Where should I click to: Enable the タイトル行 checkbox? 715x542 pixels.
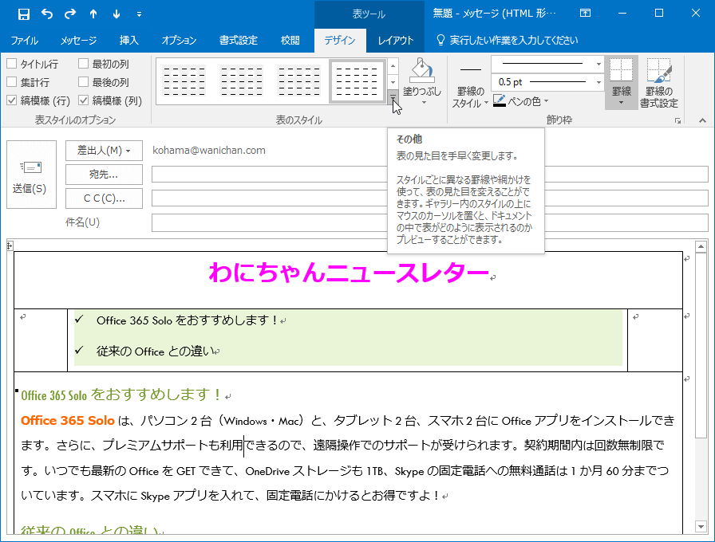(x=12, y=64)
